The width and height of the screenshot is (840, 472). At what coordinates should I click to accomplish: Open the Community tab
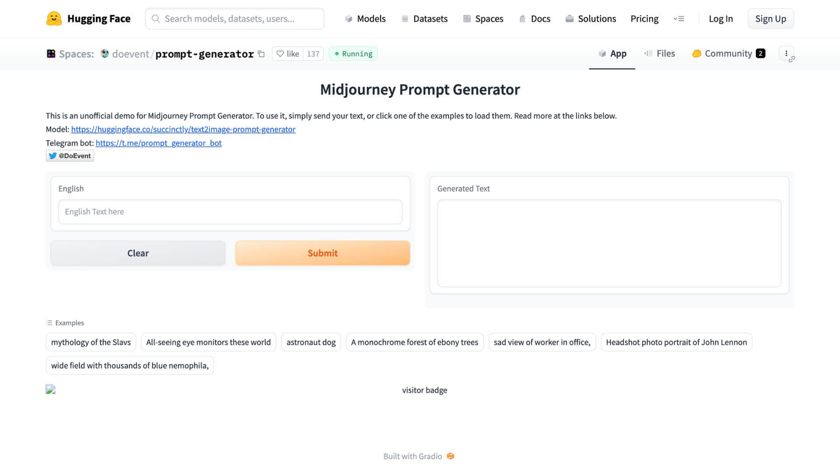click(x=728, y=53)
